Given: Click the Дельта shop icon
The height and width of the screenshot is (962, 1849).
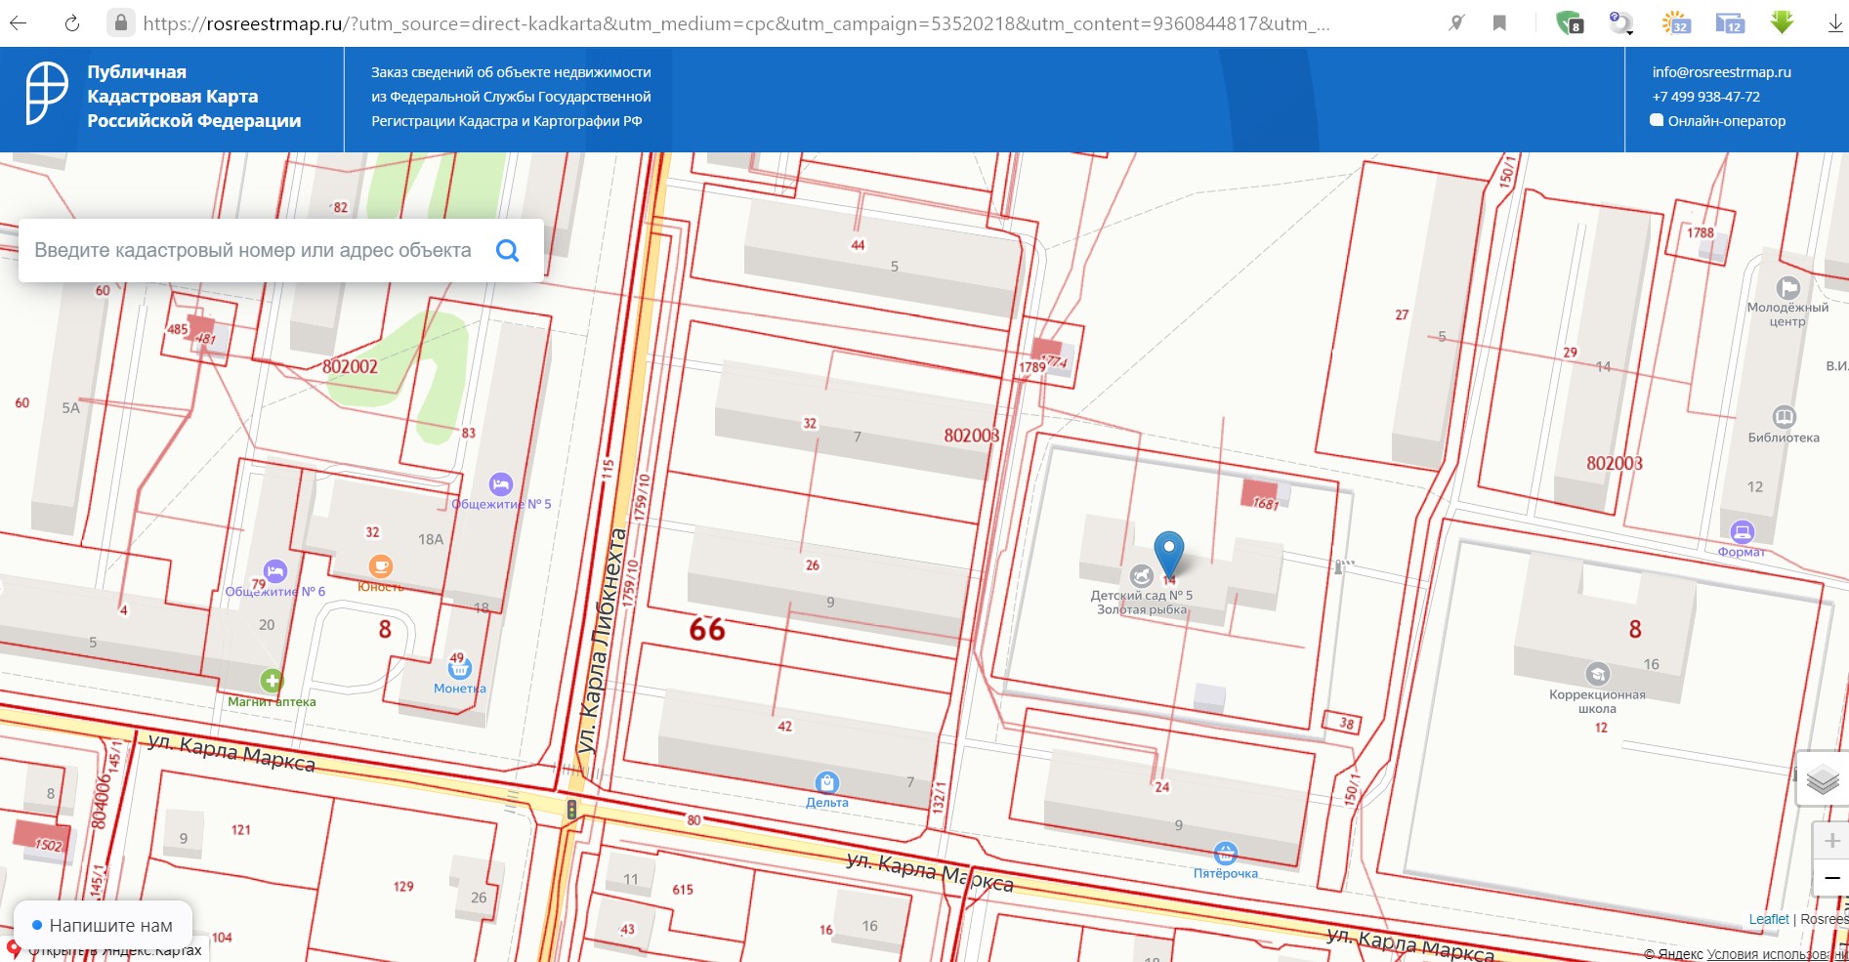Looking at the screenshot, I should 826,782.
